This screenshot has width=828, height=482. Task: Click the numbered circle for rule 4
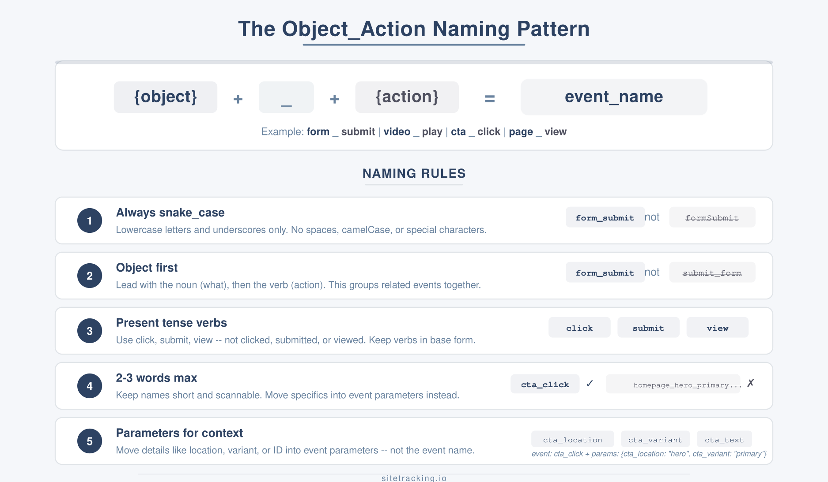pos(89,386)
